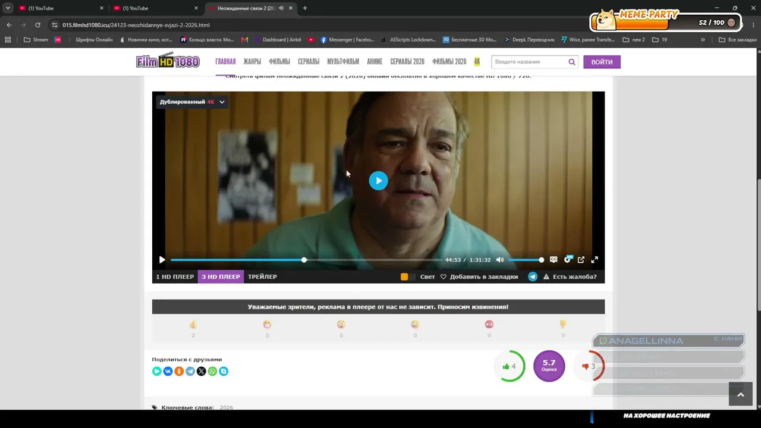Click the Есть жалоба? complaint link
The image size is (761, 428).
(x=570, y=276)
